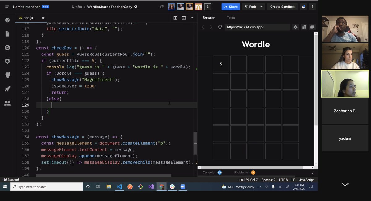
Task: Click the first collaborator avatar in header
Action: coord(172,7)
